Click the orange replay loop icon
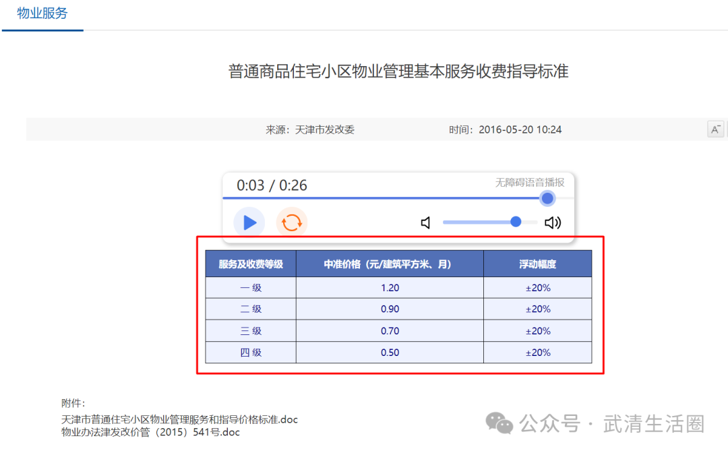This screenshot has height=453, width=728. click(x=291, y=222)
